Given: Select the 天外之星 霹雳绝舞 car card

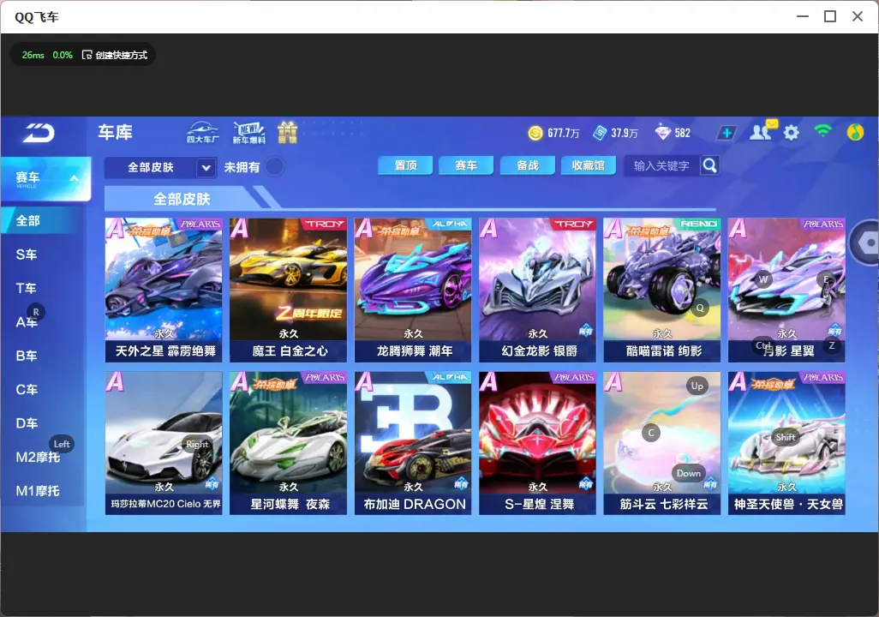Looking at the screenshot, I should point(164,290).
